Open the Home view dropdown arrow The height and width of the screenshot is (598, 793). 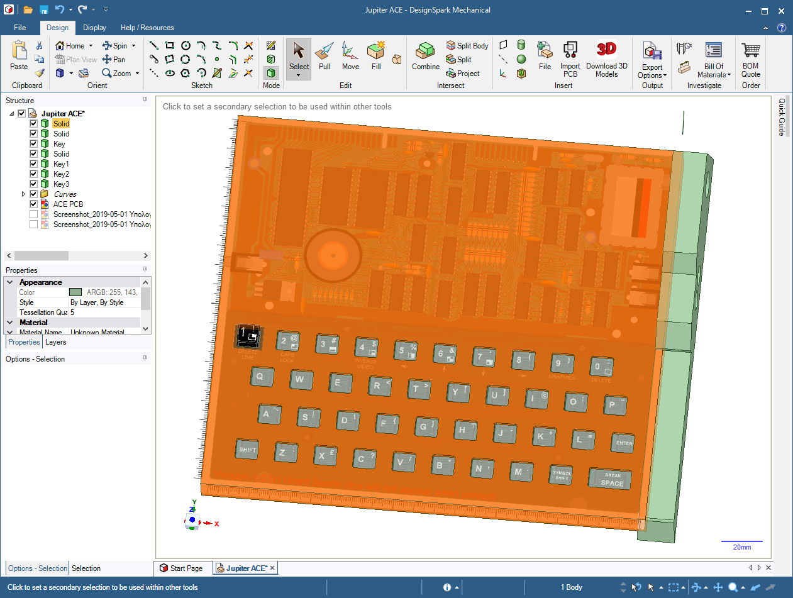point(91,45)
